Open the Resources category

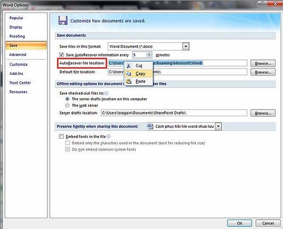coord(18,92)
